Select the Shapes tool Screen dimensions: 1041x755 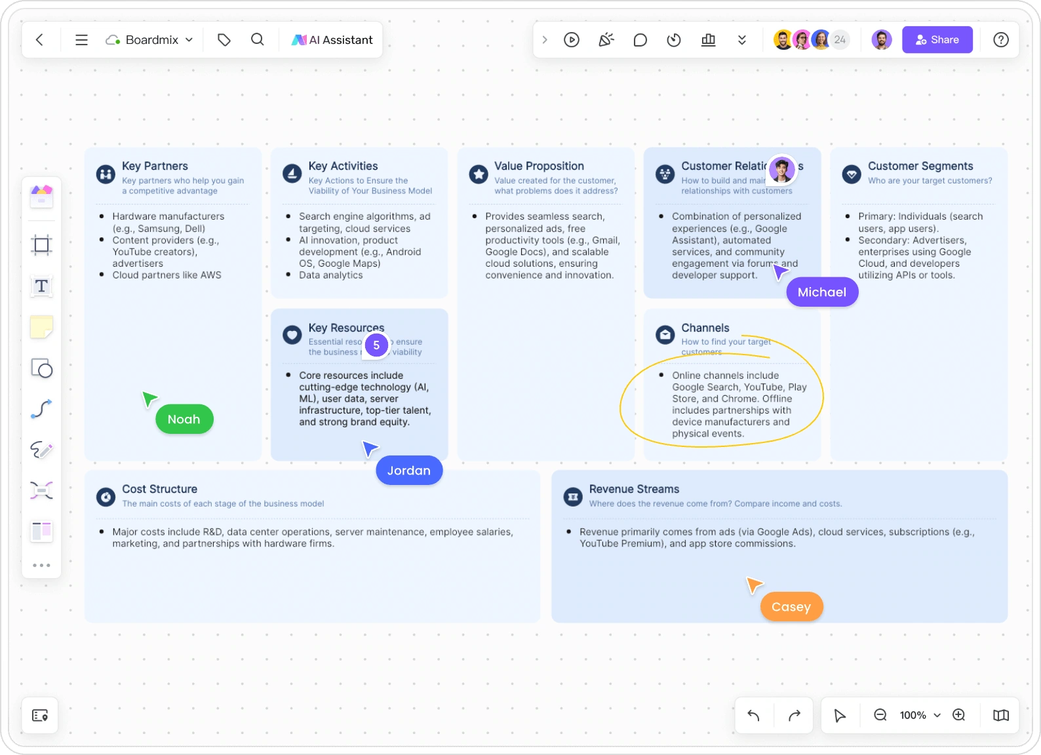point(41,368)
